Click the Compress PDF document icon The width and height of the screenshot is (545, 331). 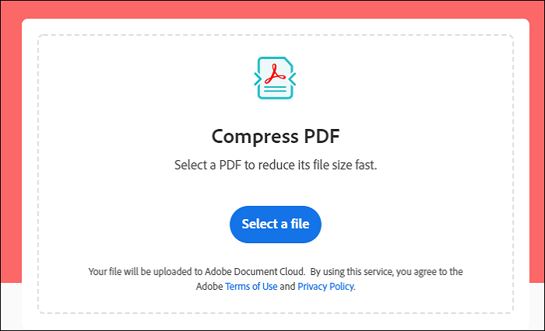[x=275, y=78]
